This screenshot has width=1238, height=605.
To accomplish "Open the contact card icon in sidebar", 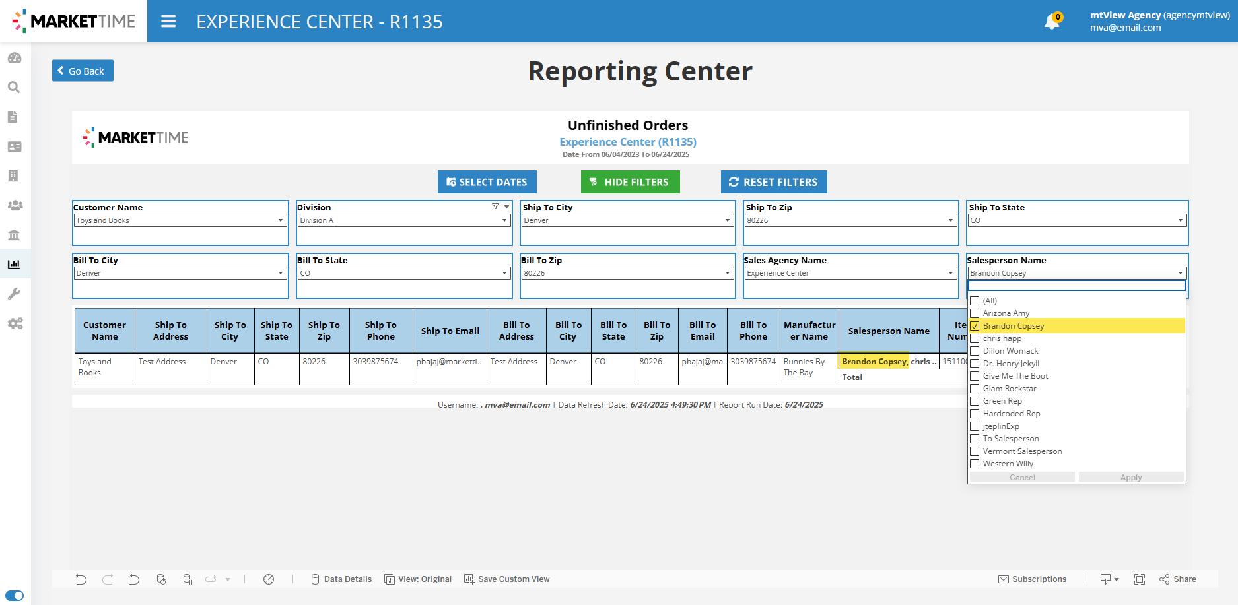I will pyautogui.click(x=15, y=146).
